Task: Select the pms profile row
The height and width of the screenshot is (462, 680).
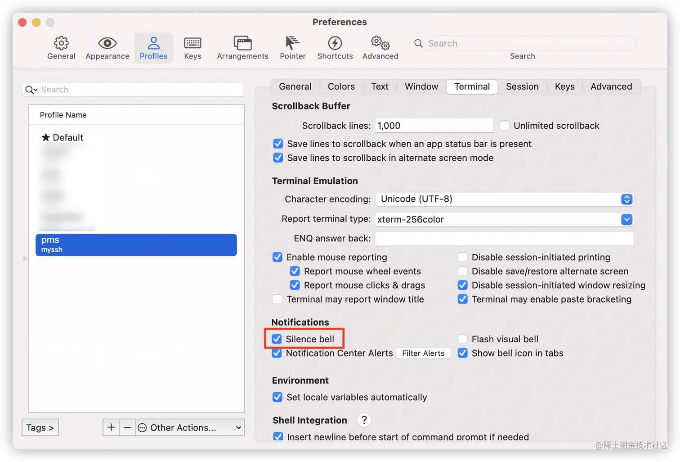Action: [x=136, y=245]
